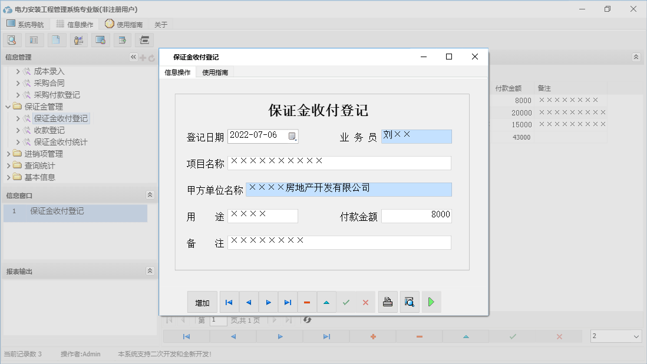This screenshot has width=647, height=364.
Task: Delete current record with the red minus button
Action: pos(307,302)
